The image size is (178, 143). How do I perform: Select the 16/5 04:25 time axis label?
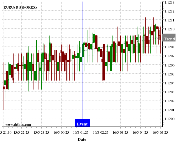(x=140, y=132)
